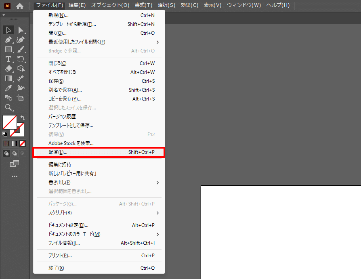The height and width of the screenshot is (279, 361).
Task: Expand スクリプト submenu arrow
Action: [158, 213]
